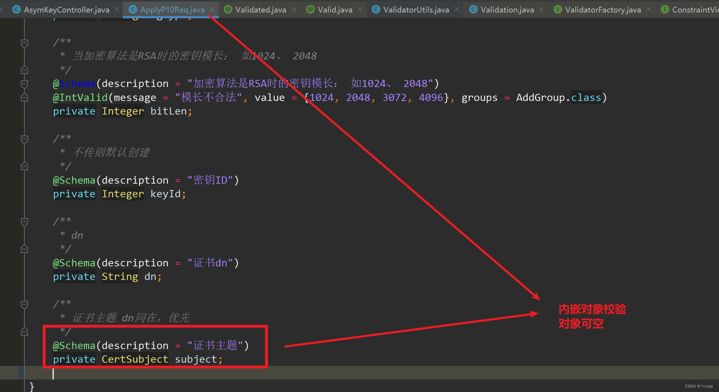Click the String type of dn field
Image resolution: width=719 pixels, height=392 pixels.
(x=120, y=277)
